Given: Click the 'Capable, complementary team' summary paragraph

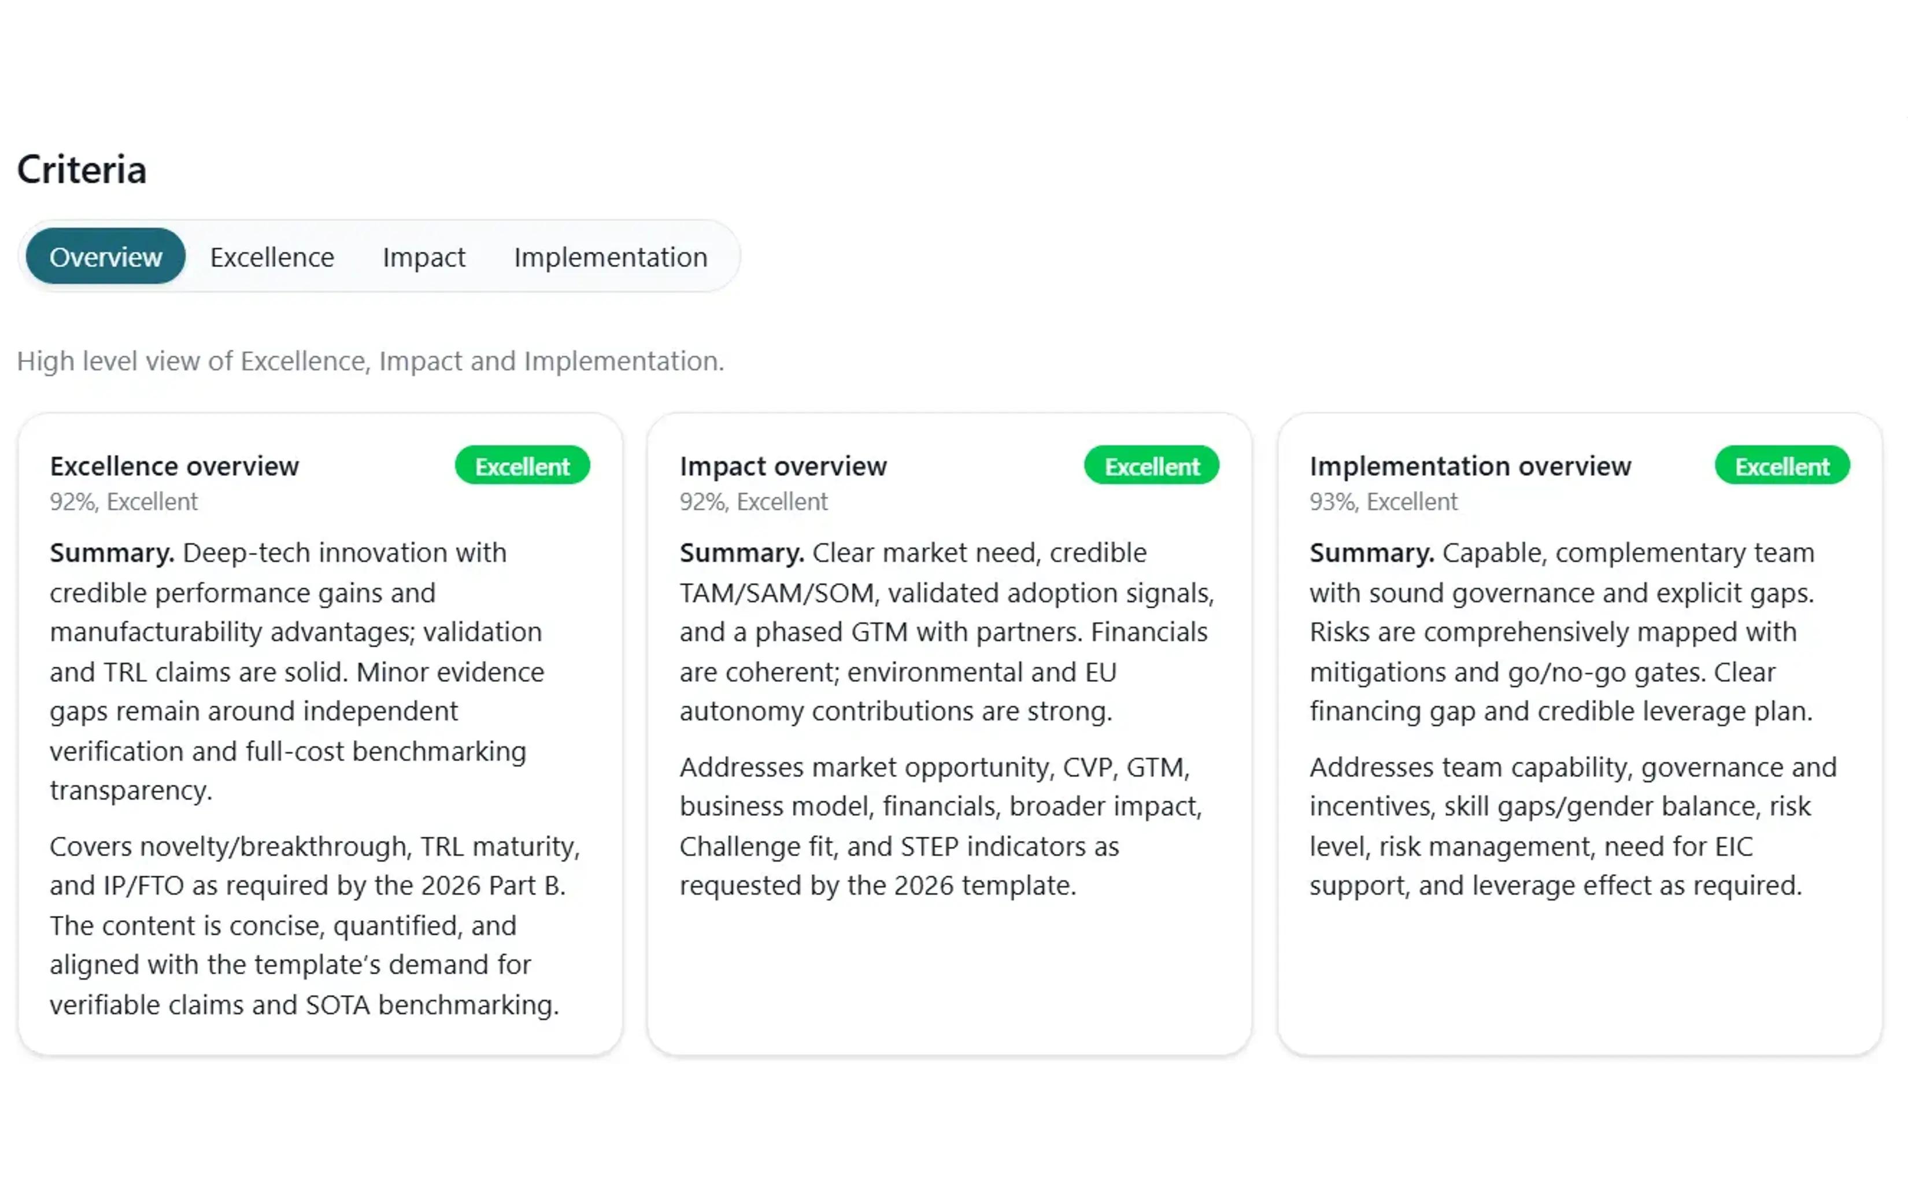Looking at the screenshot, I should coord(1562,632).
